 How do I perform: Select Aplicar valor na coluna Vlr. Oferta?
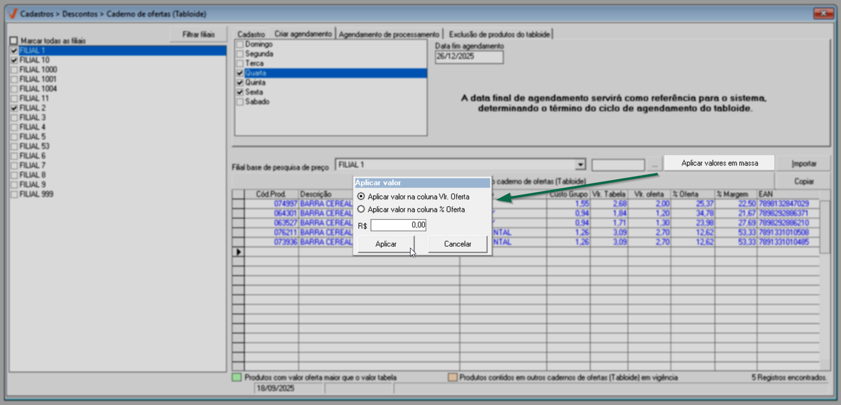point(361,197)
